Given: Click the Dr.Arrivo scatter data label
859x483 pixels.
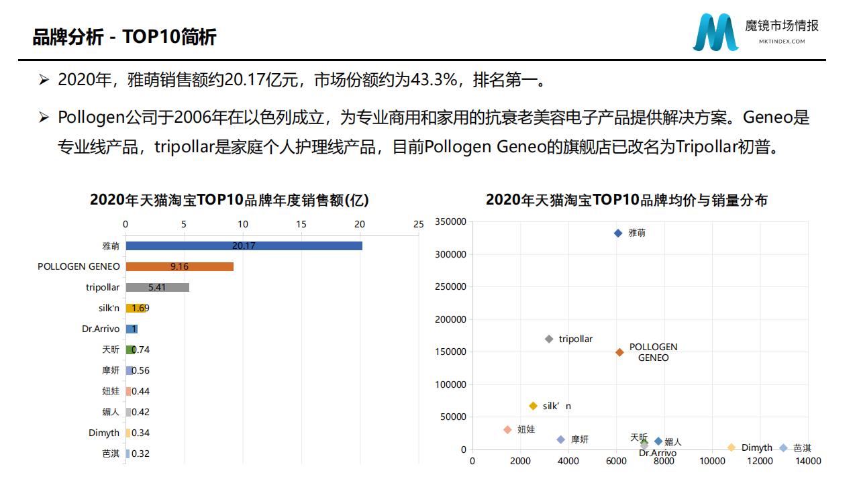Looking at the screenshot, I should click(x=658, y=453).
